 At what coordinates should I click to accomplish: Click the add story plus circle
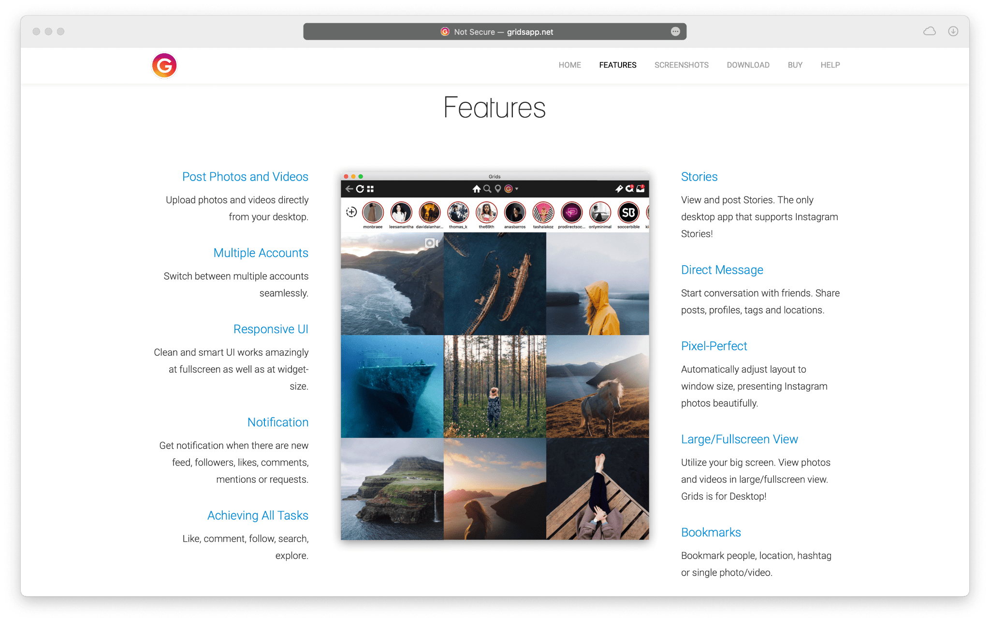pyautogui.click(x=351, y=212)
